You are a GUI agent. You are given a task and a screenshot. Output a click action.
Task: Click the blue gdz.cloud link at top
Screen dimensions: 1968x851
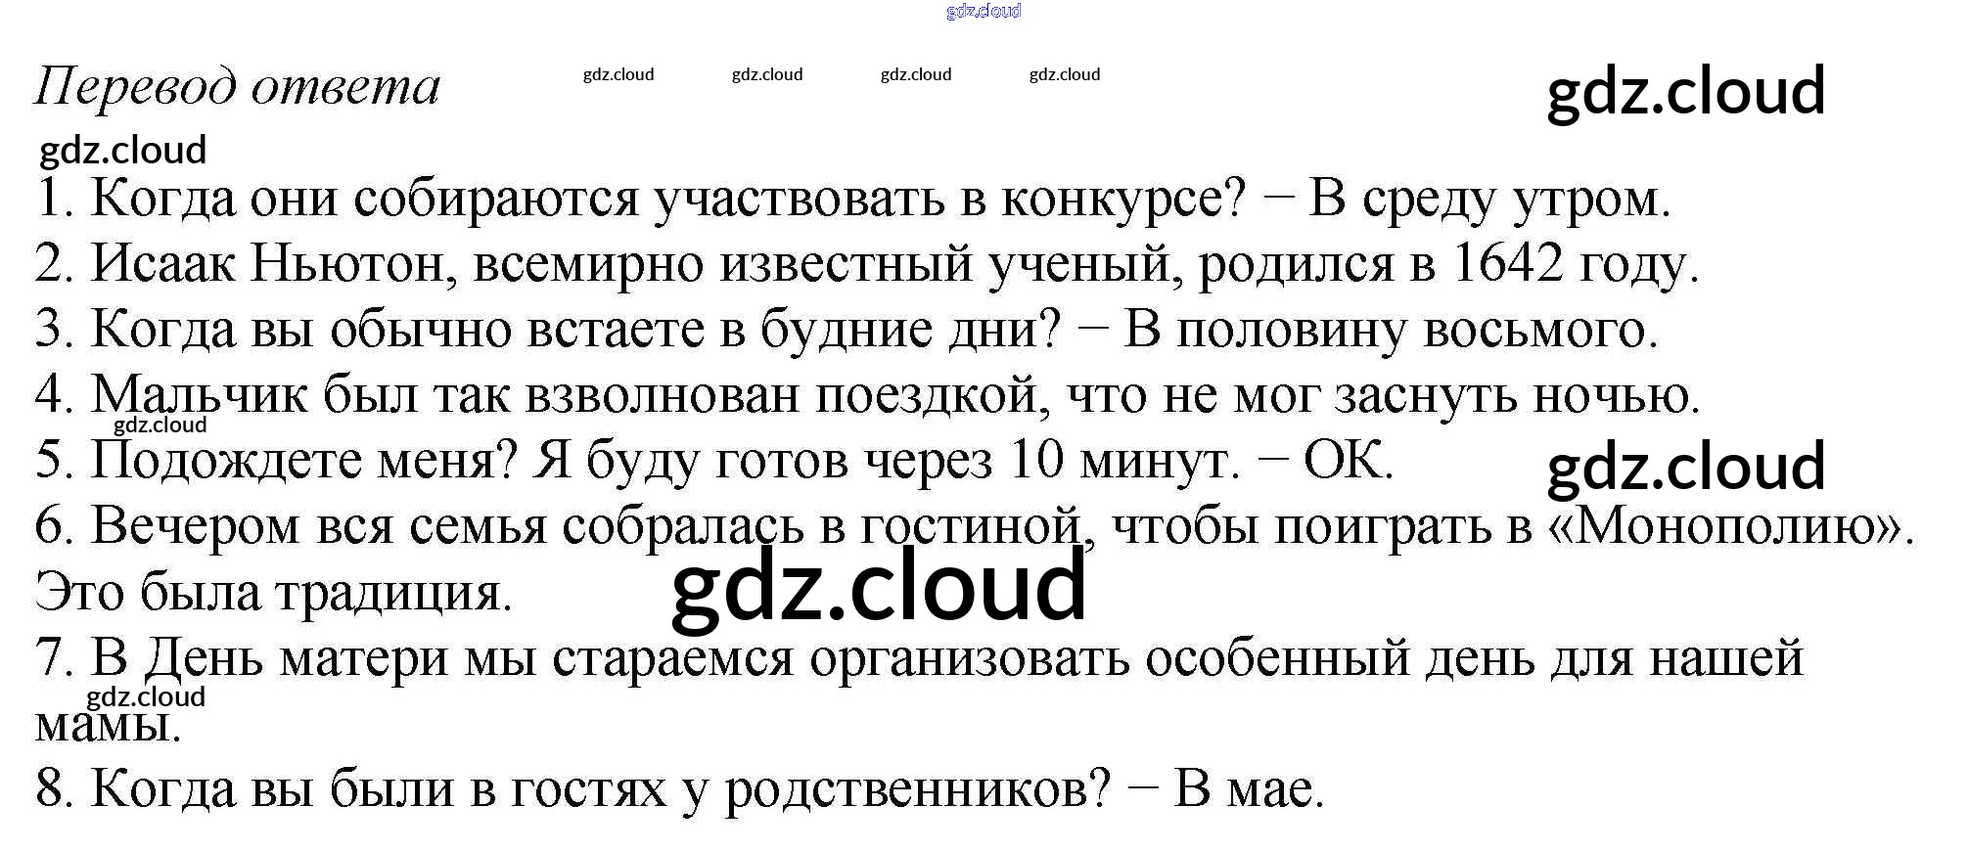coord(984,11)
